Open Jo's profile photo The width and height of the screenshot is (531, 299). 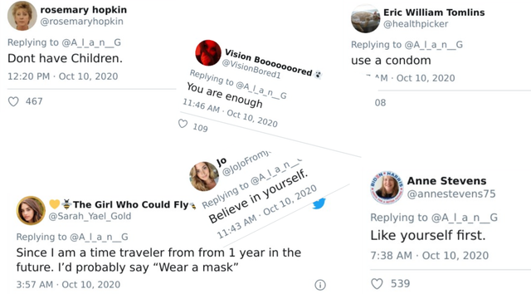tap(204, 176)
